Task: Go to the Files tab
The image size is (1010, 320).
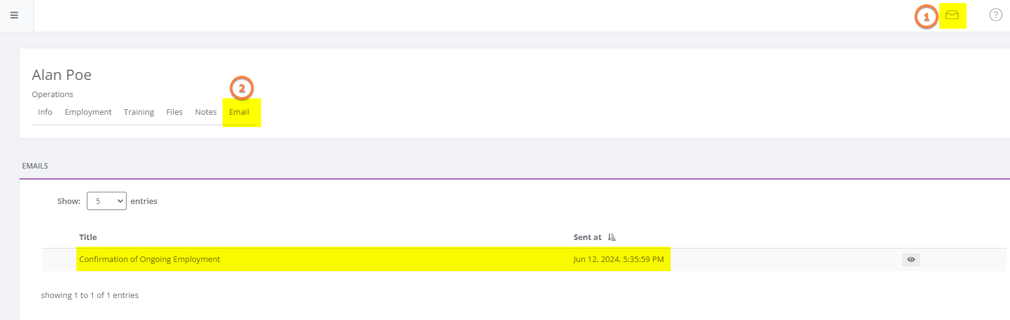Action: tap(174, 112)
